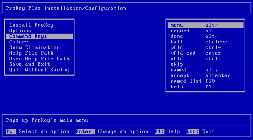Viewport: 253px width, 140px height.
Task: Open the Options menu entry
Action: tap(39, 31)
